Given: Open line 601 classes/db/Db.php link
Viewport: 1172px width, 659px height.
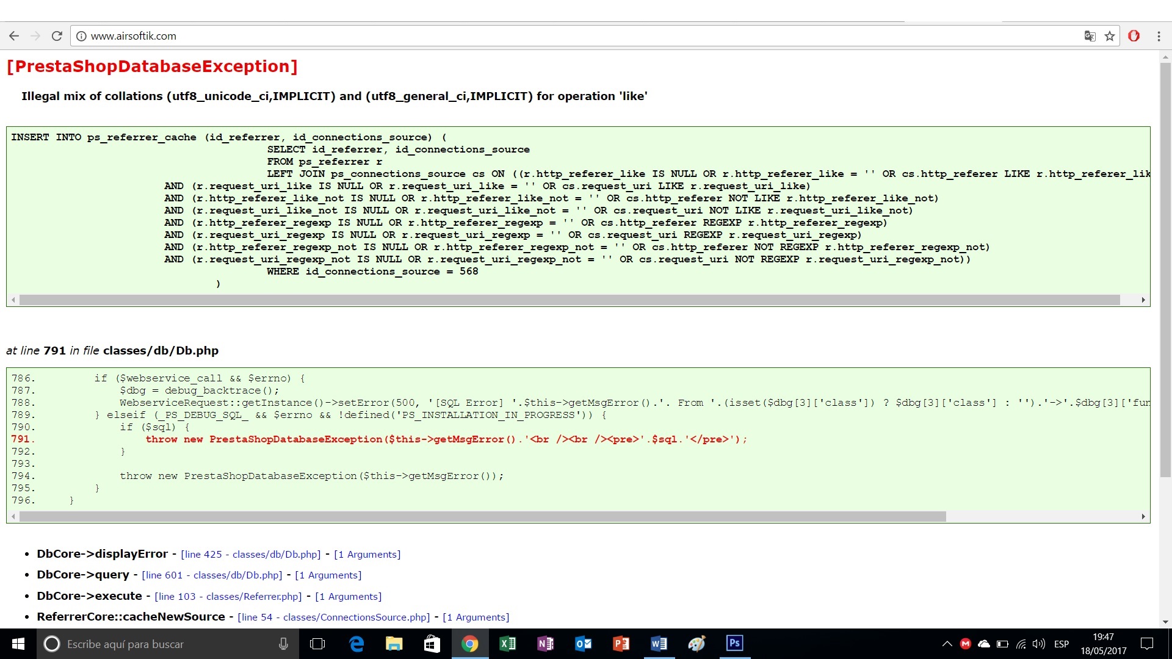Looking at the screenshot, I should pos(212,575).
